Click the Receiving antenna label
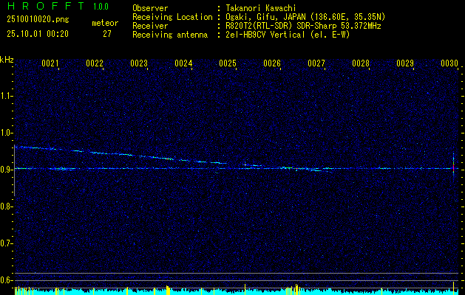This screenshot has width=465, height=295. click(x=170, y=35)
